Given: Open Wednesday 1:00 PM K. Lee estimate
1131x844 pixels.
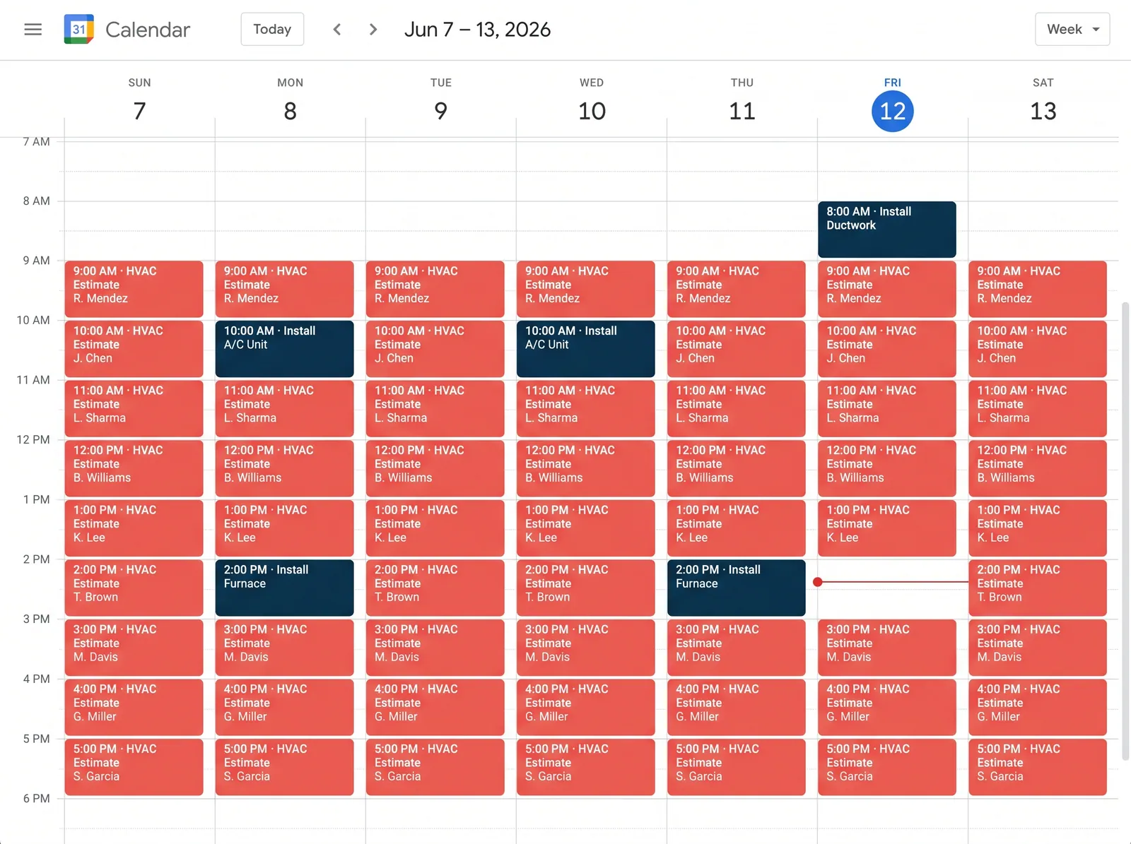Looking at the screenshot, I should click(586, 528).
